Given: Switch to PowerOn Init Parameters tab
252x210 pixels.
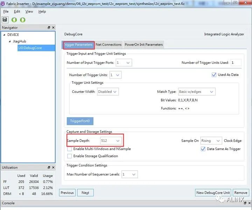Looking at the screenshot, I should (144, 45).
